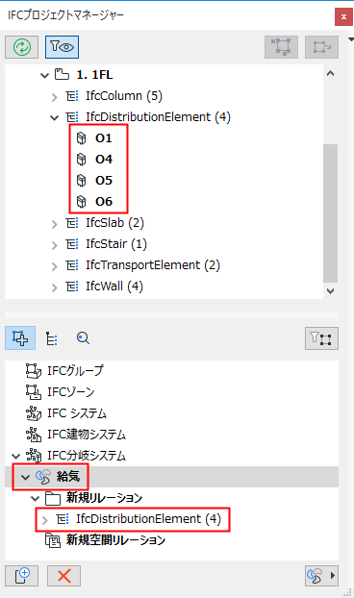Click the new item plus button
Screen dimensions: 354x598
tap(22, 576)
